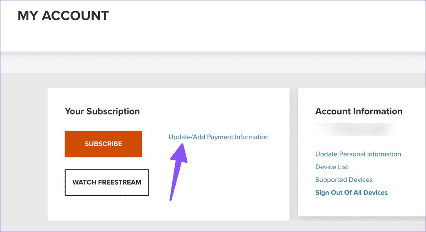Open WATCH FREESTREAM

[107, 182]
